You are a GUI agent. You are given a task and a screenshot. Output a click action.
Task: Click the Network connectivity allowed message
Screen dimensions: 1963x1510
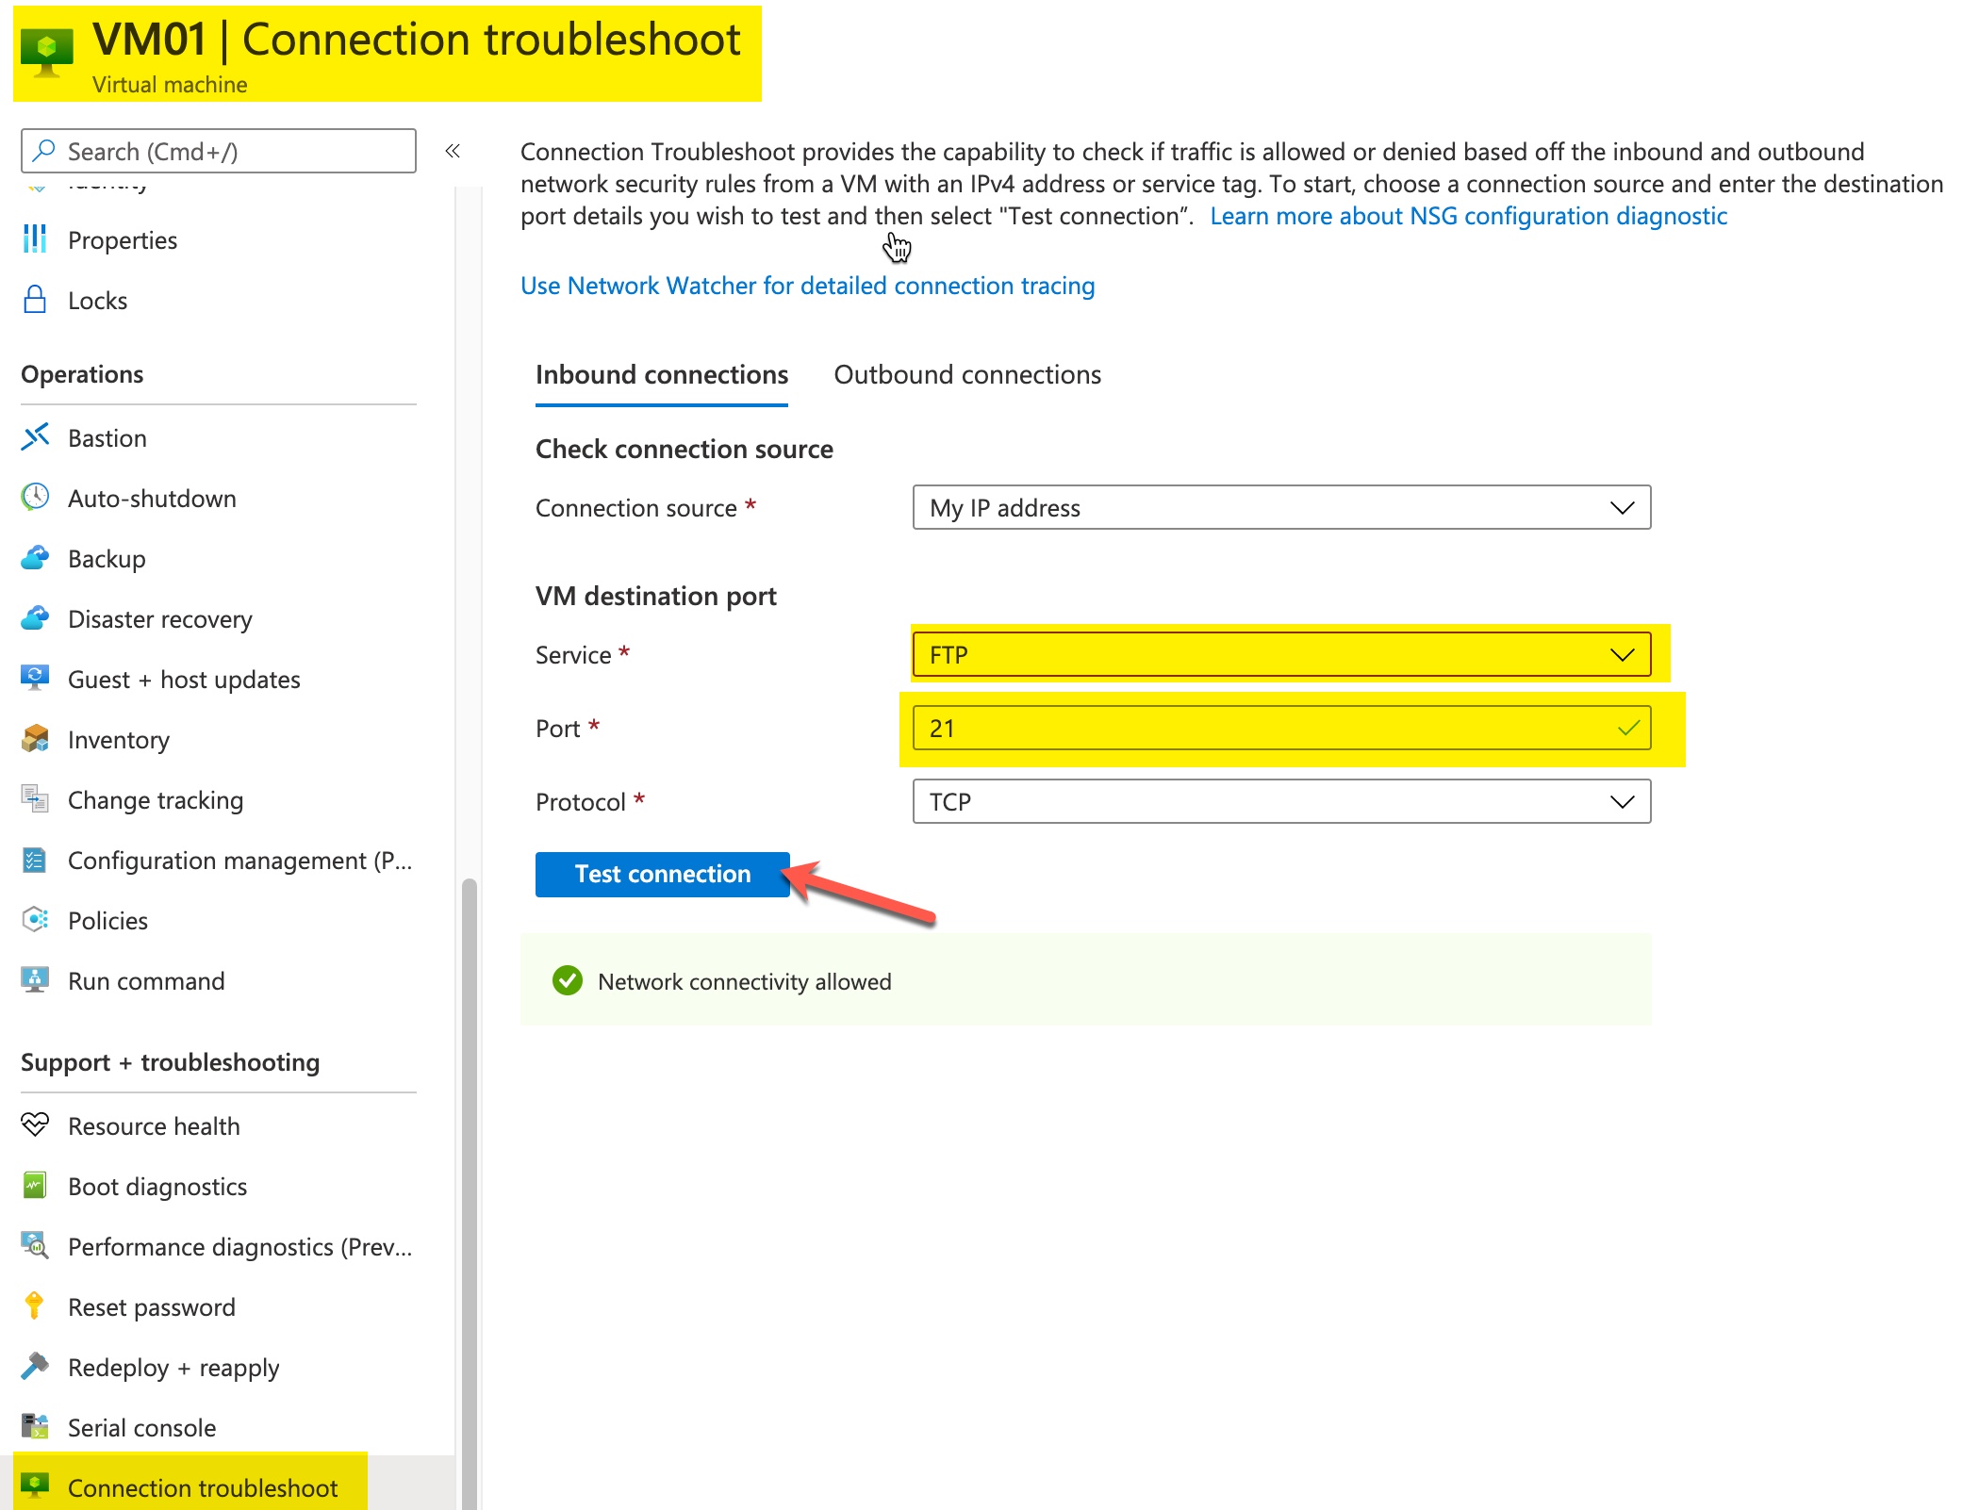pos(744,981)
